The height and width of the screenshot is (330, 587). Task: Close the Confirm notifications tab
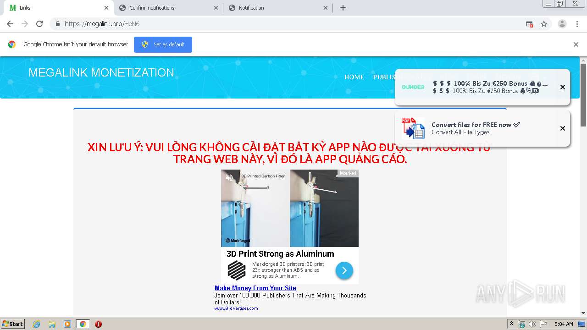tap(216, 8)
